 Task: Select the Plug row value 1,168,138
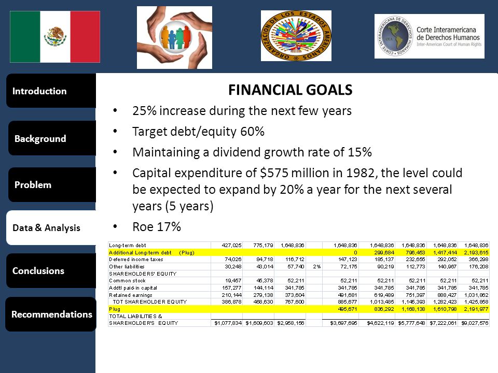coord(413,309)
